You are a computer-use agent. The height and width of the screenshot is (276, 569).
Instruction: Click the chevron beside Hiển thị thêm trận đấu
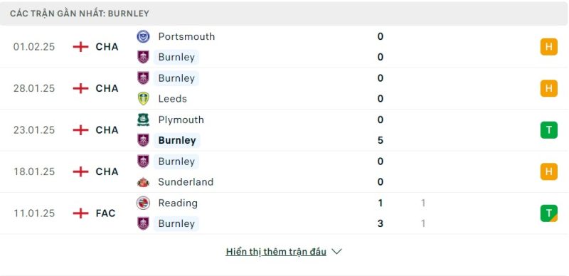(x=336, y=252)
